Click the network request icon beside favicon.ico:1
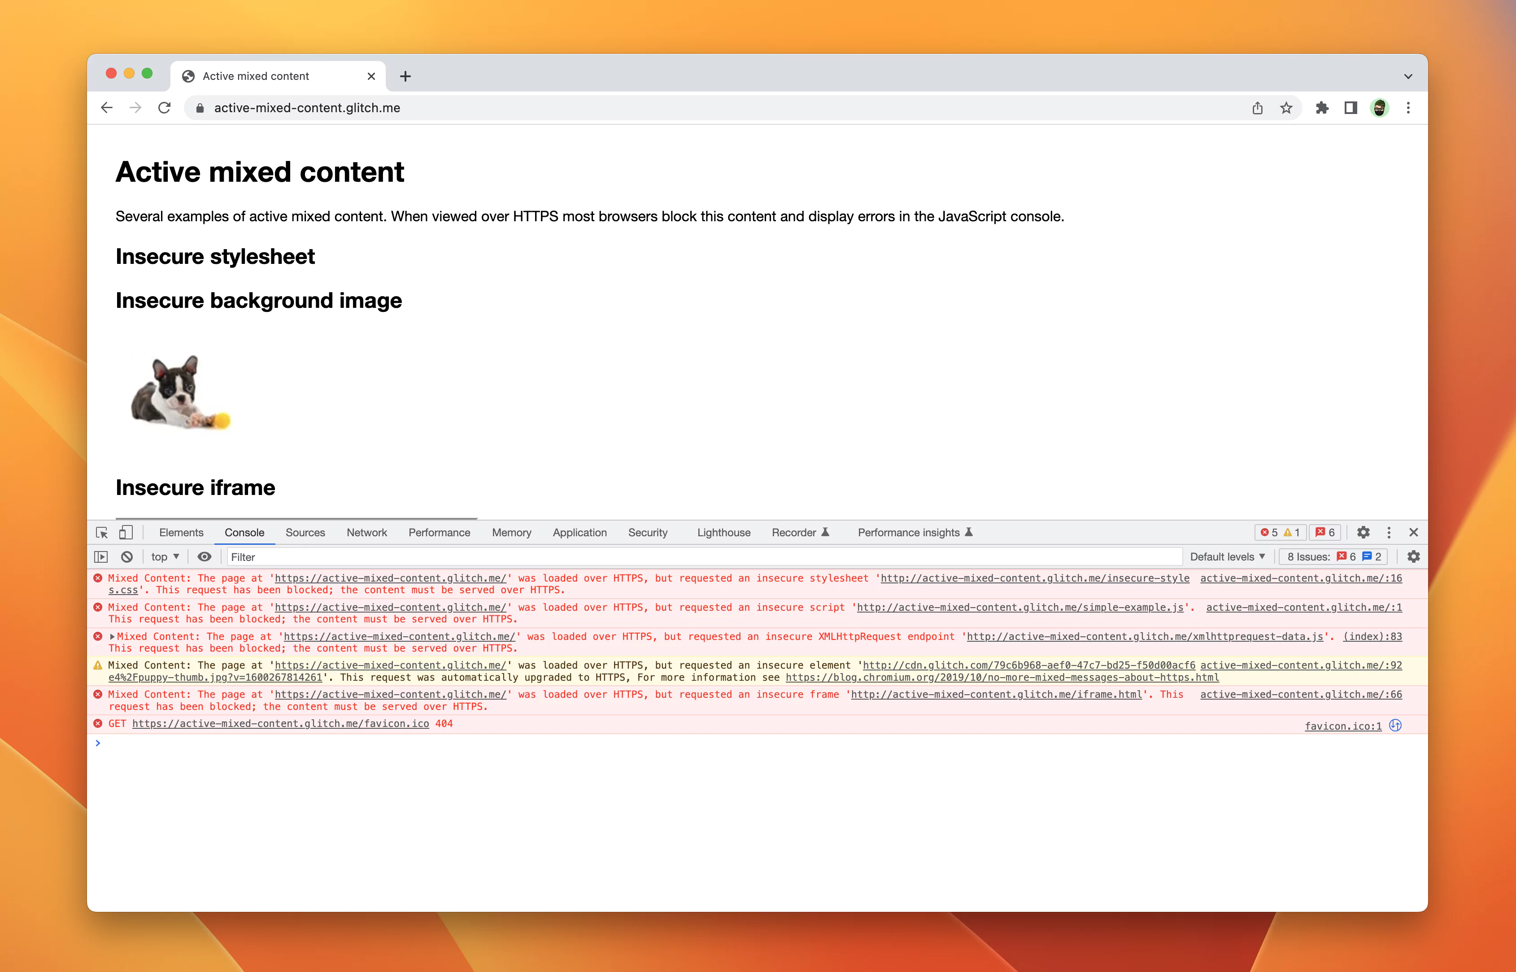 tap(1395, 725)
